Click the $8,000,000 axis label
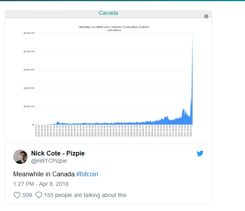Image resolution: width=245 pixels, height=211 pixels. coord(29,33)
